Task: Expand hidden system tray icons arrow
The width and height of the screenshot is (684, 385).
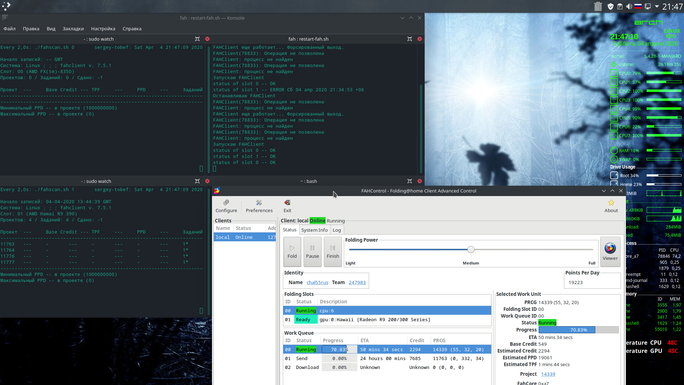Action: (x=657, y=6)
